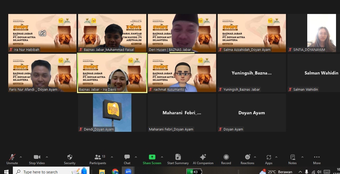The image size is (340, 174).
Task: Open the Chat panel
Action: click(127, 159)
